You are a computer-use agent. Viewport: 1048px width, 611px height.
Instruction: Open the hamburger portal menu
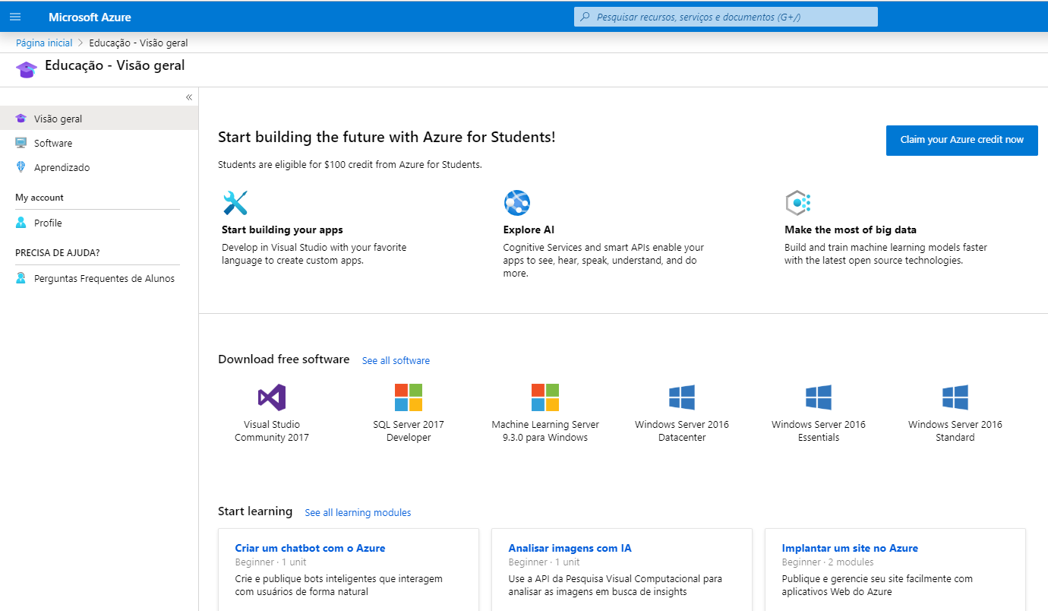(15, 17)
